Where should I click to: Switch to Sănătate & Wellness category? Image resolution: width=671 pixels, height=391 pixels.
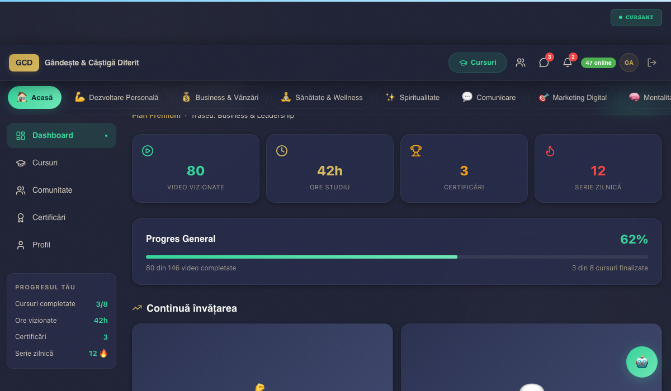[x=322, y=97]
